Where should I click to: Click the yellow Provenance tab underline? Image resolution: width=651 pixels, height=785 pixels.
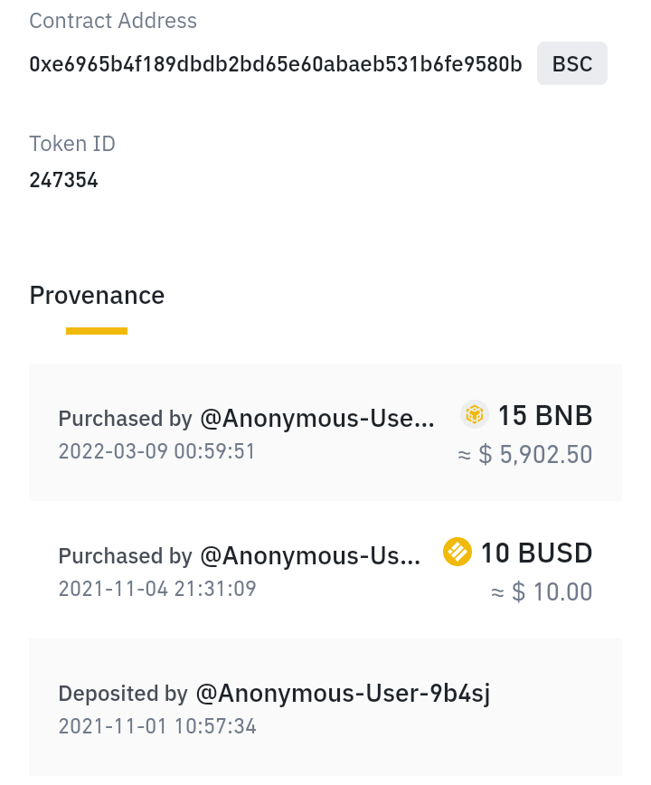97,331
